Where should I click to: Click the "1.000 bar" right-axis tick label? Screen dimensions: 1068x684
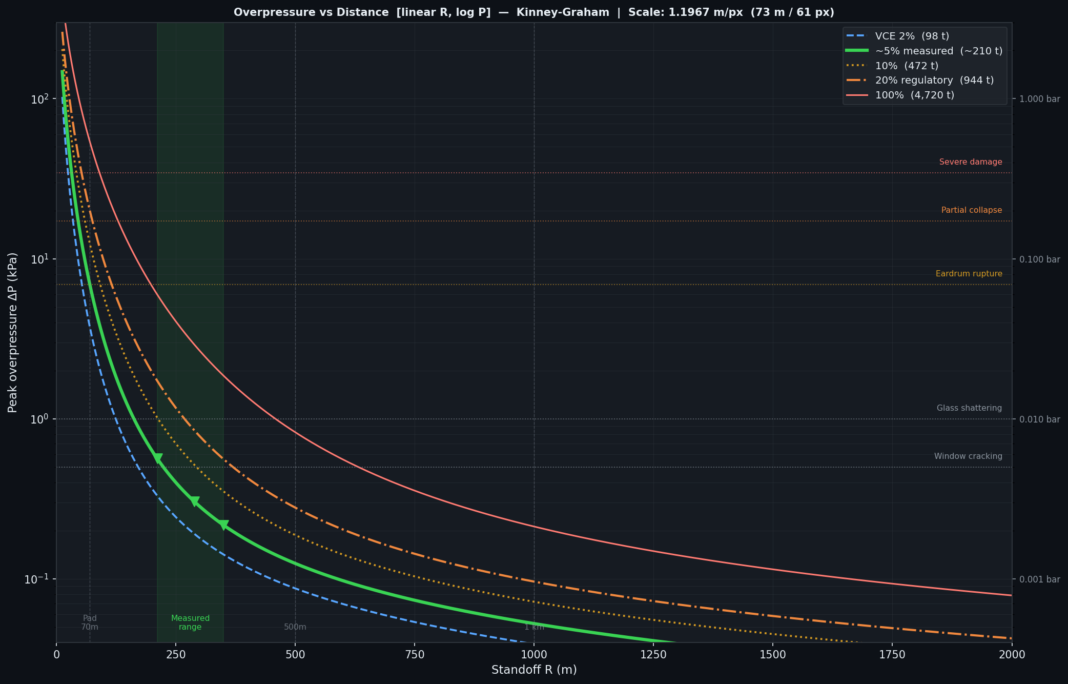(1040, 99)
